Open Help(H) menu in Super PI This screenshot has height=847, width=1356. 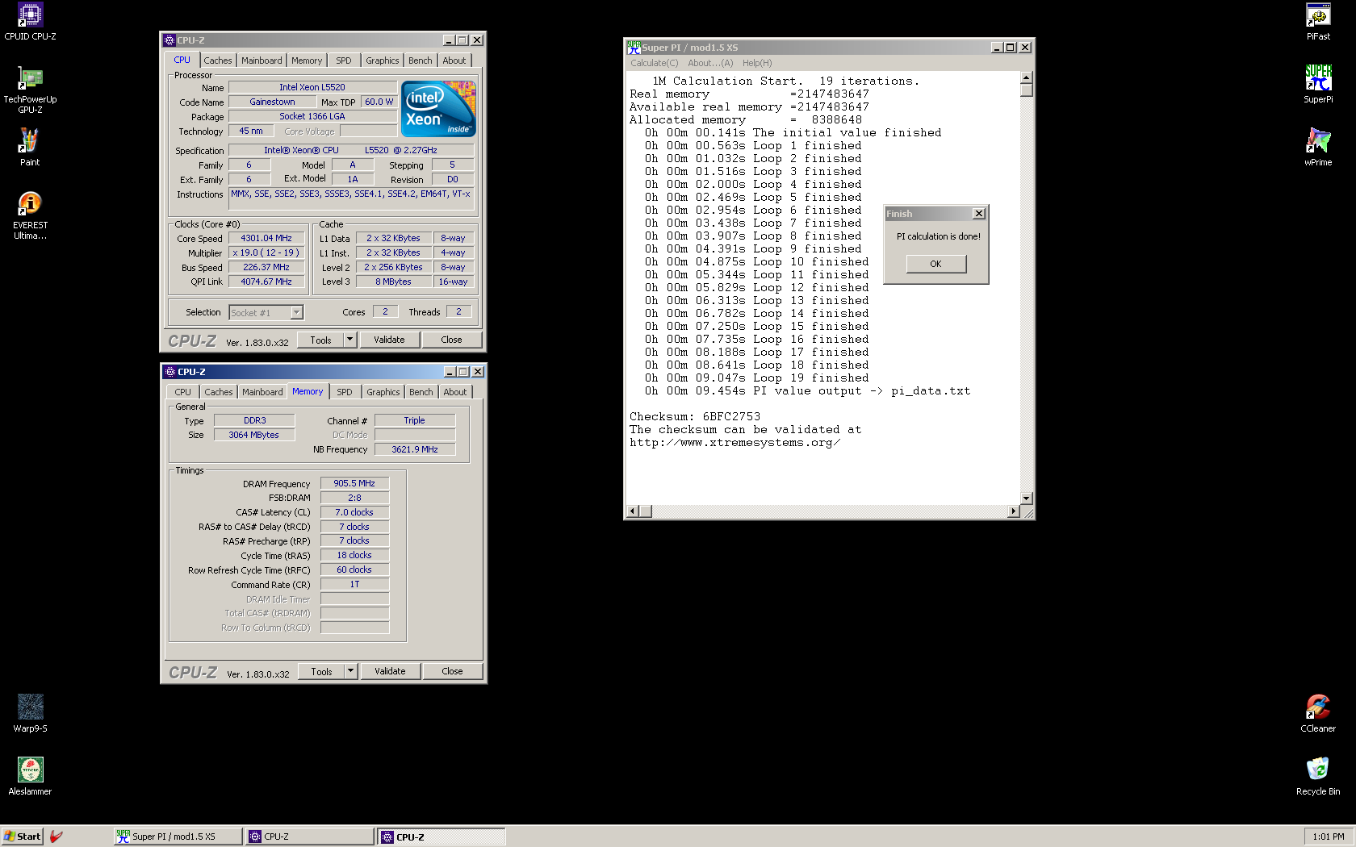[757, 63]
